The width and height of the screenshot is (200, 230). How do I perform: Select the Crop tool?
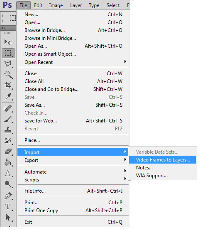point(8,86)
